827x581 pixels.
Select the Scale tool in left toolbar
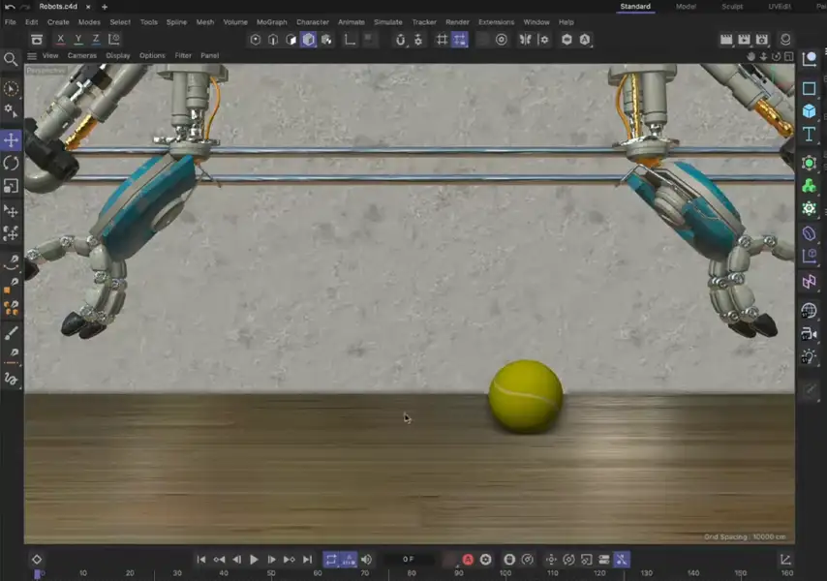pyautogui.click(x=11, y=186)
